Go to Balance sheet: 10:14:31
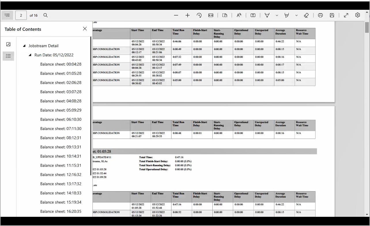The image size is (370, 226). click(x=61, y=156)
